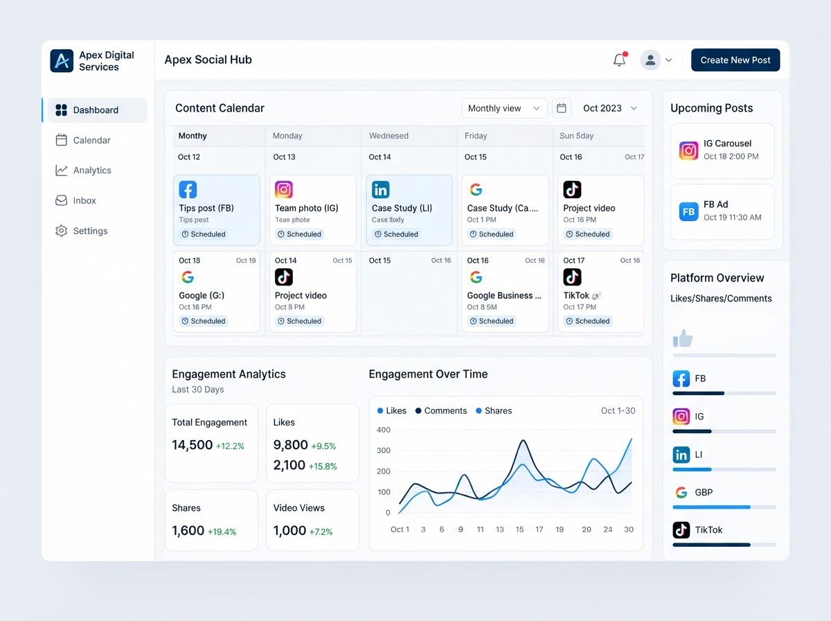Image resolution: width=831 pixels, height=621 pixels.
Task: Select the Monthy column header
Action: 193,136
